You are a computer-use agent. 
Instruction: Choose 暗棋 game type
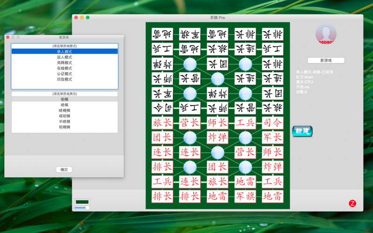[x=64, y=105]
